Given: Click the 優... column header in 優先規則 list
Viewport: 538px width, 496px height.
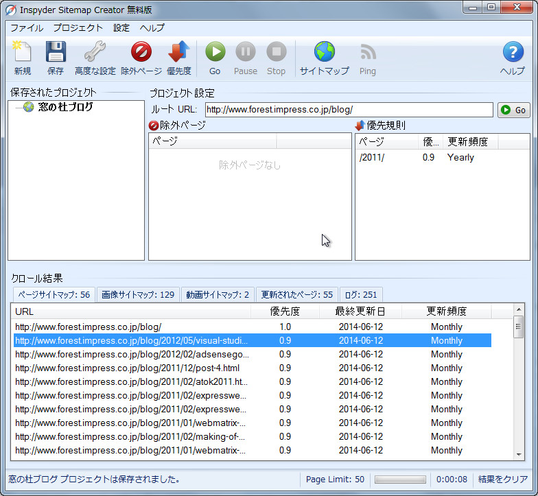Looking at the screenshot, I should (x=431, y=141).
